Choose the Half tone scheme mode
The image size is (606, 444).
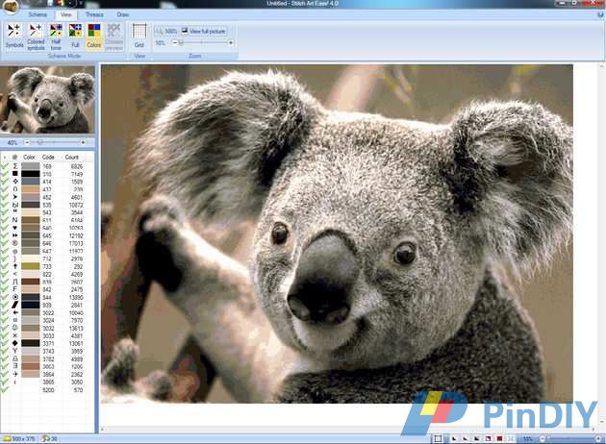[56, 36]
